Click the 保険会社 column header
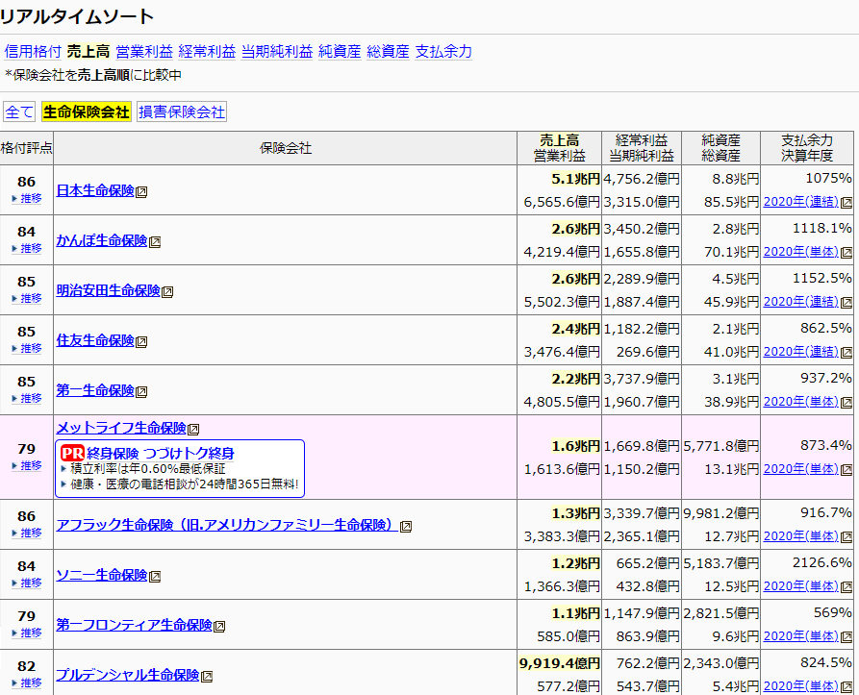Viewport: 859px width, 695px height. tap(286, 148)
